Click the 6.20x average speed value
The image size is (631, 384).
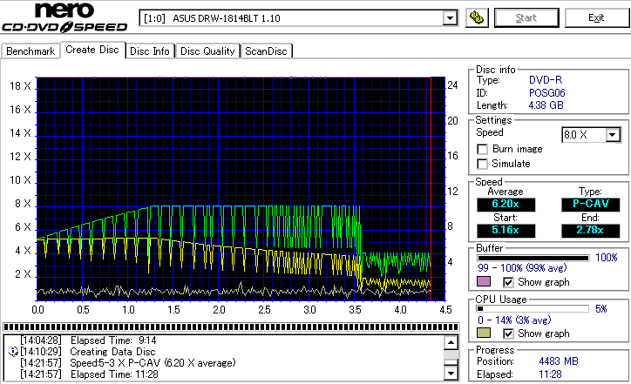click(x=505, y=205)
